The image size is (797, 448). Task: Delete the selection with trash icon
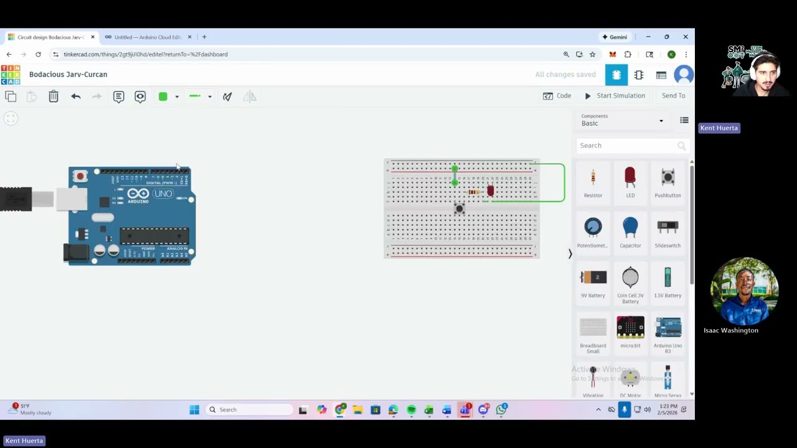tap(54, 96)
